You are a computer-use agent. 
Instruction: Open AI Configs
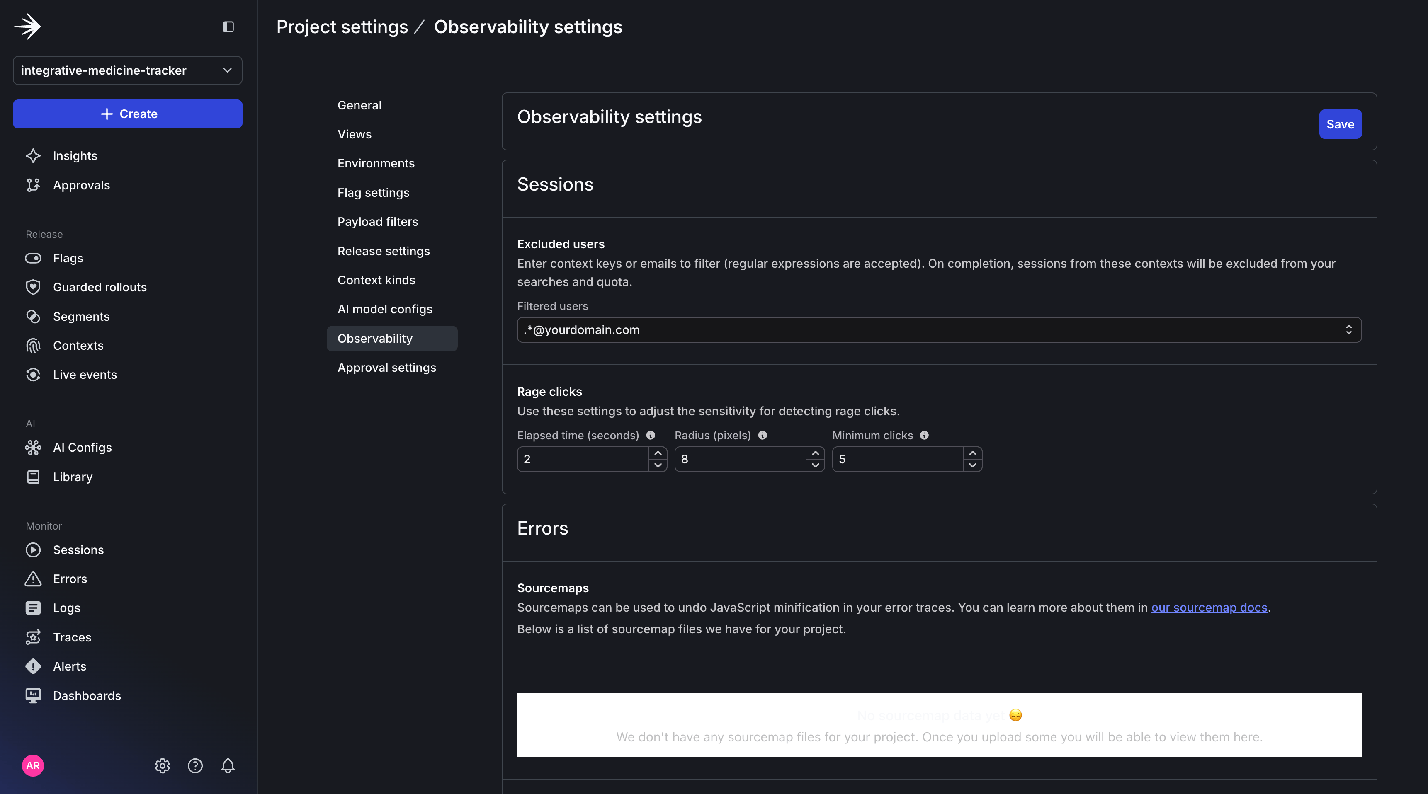[83, 447]
